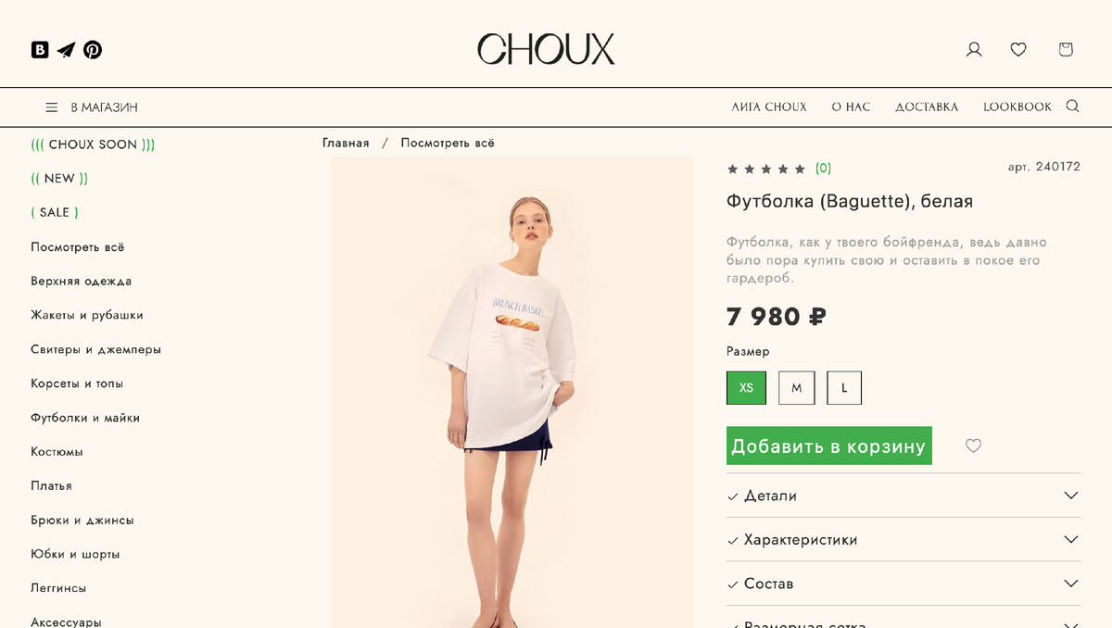This screenshot has width=1112, height=628.
Task: Go to Главная breadcrumb link
Action: (x=346, y=143)
